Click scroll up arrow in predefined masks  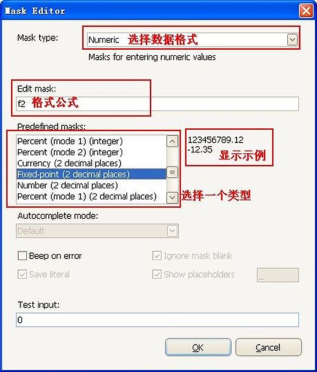click(x=172, y=141)
